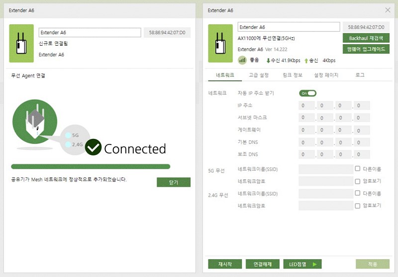This screenshot has height=277, width=398.
Task: Click the green connection progress bar
Action: click(x=91, y=167)
